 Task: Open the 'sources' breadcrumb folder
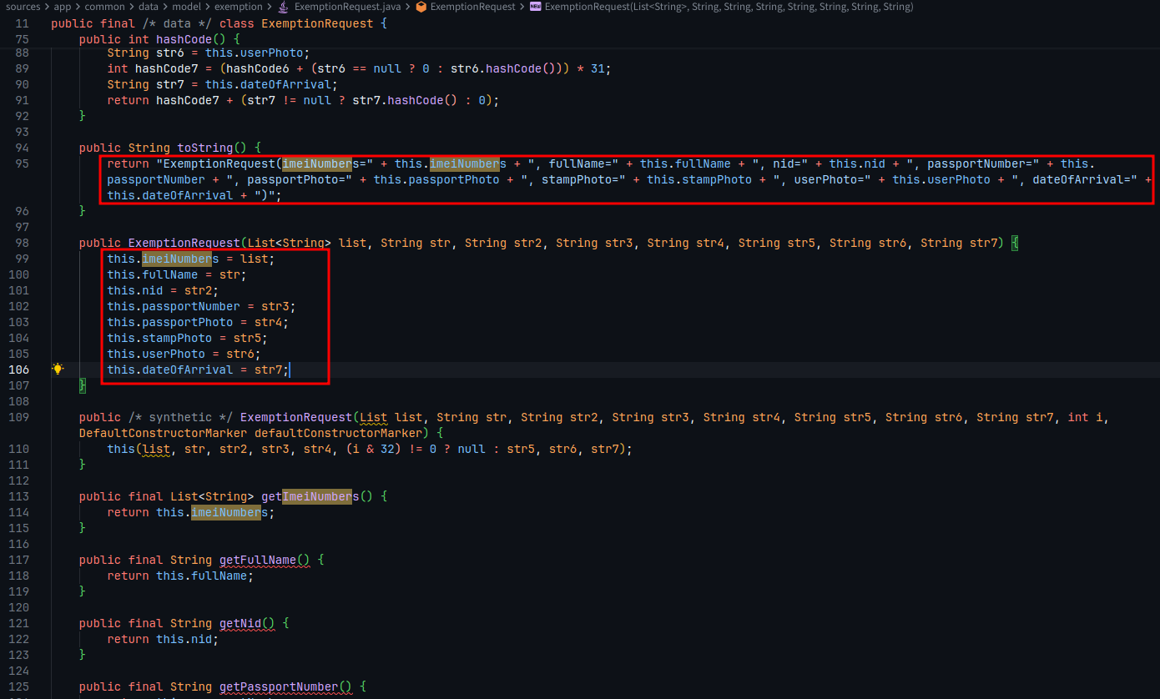(23, 7)
